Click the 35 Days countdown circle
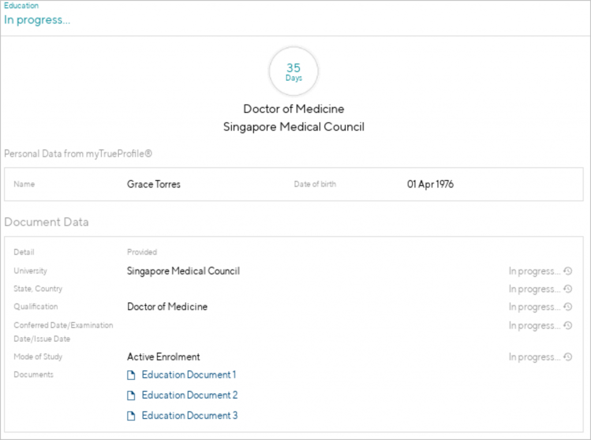The height and width of the screenshot is (440, 591). coord(294,71)
